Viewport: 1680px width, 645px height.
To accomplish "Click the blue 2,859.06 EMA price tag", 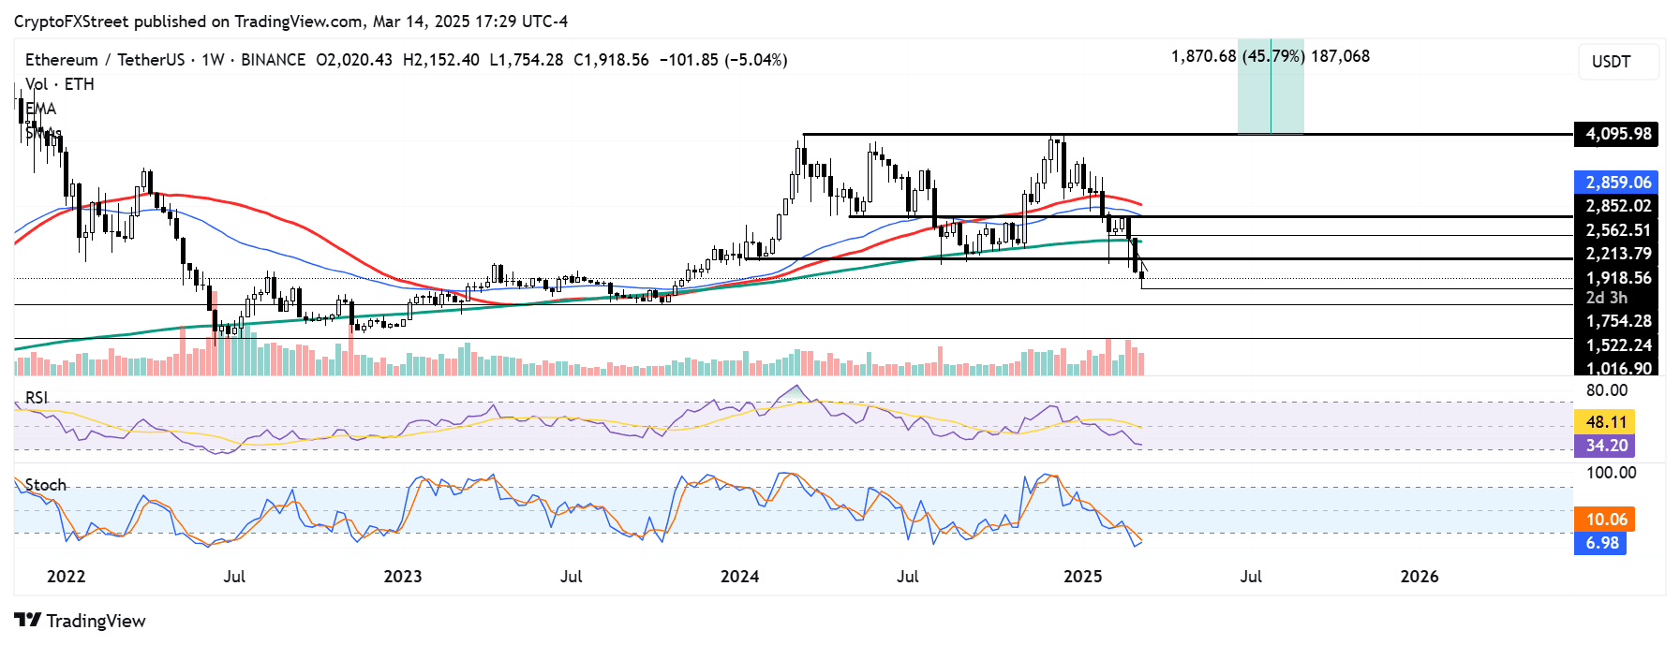I will click(x=1616, y=182).
